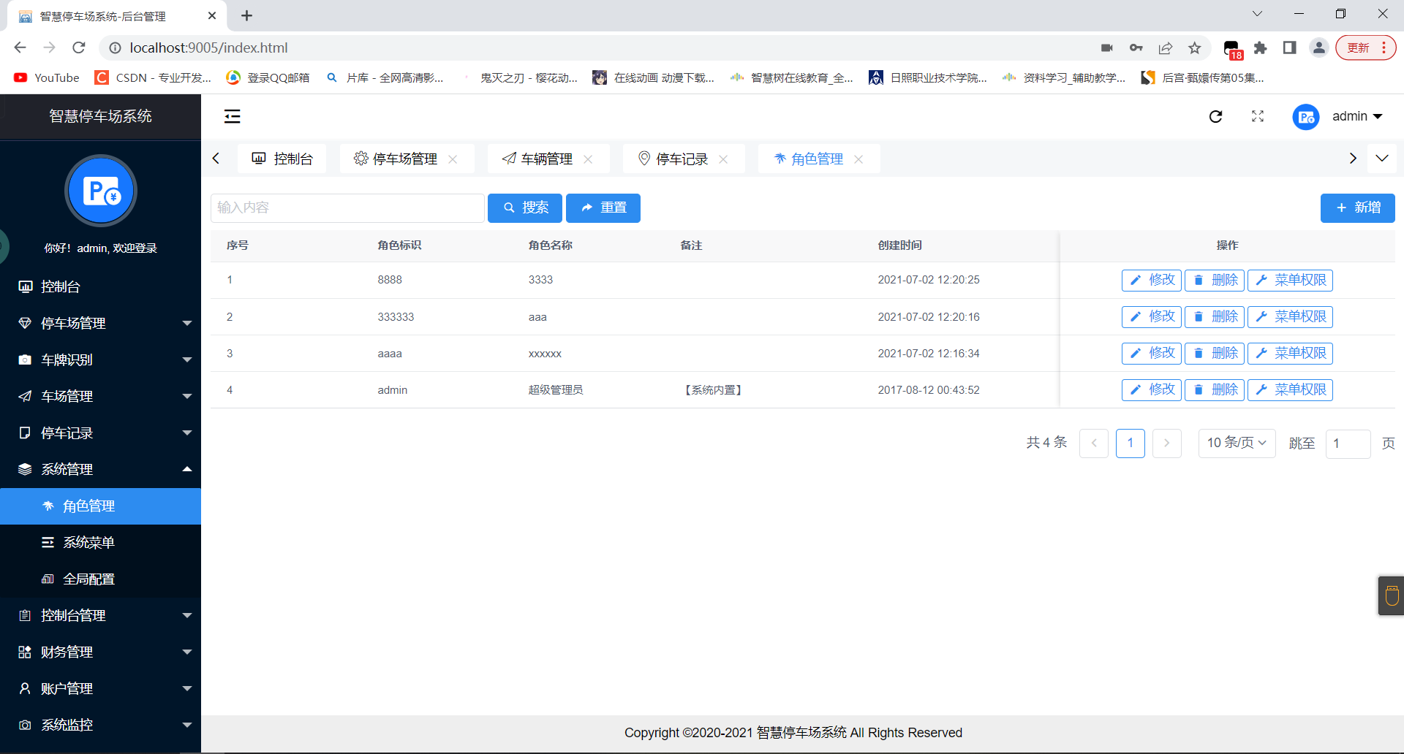Expand 账户管理 in the sidebar
Viewport: 1404px width, 754px height.
pyautogui.click(x=100, y=689)
